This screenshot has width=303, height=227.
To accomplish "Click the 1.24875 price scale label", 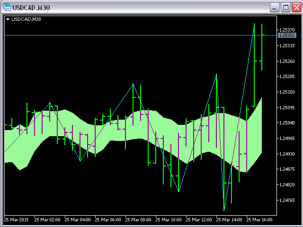I will (287, 169).
